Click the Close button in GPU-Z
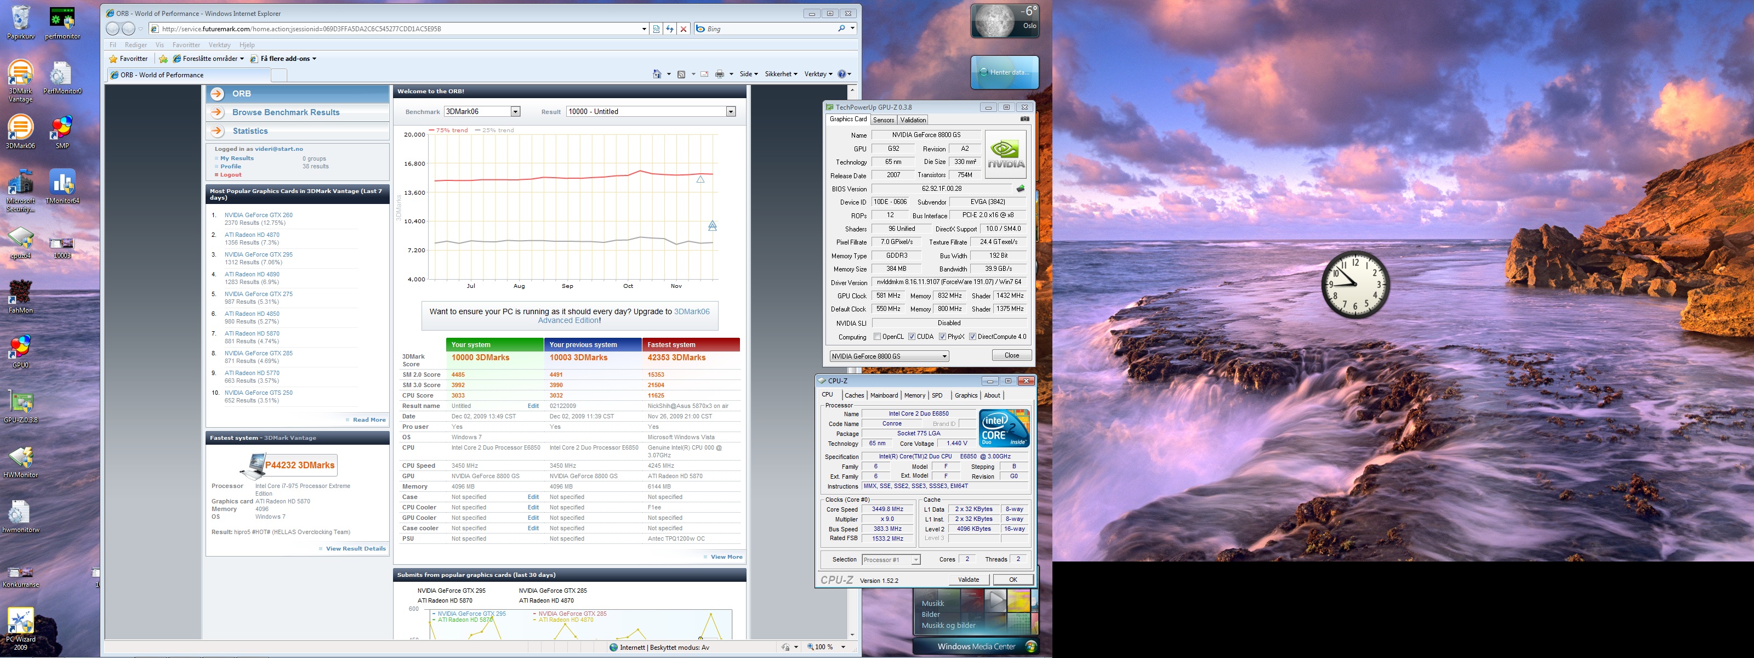Image resolution: width=1754 pixels, height=658 pixels. pos(1012,355)
